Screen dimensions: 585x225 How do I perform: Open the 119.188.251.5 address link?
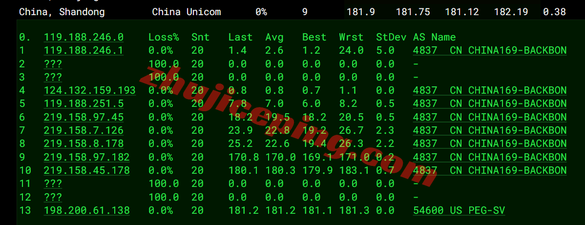84,104
